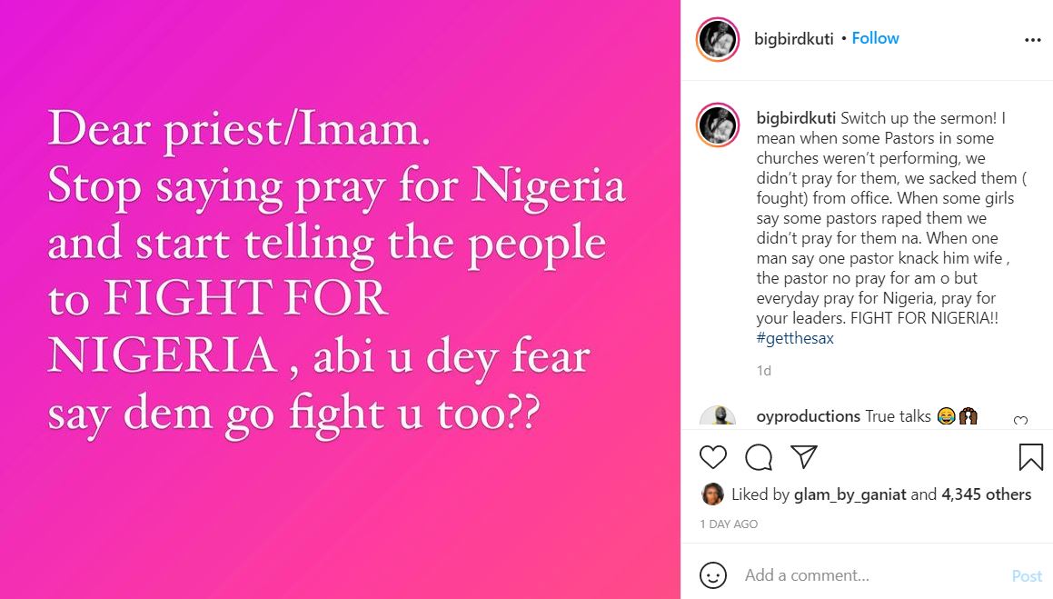View glam_by_ganiat's small liker avatar
The height and width of the screenshot is (599, 1053).
click(713, 494)
